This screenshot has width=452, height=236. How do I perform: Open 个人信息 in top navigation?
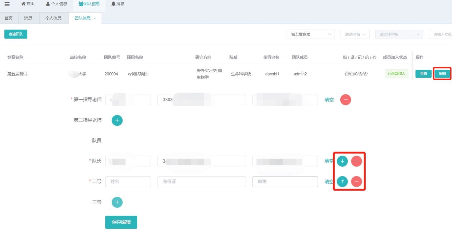tap(56, 4)
